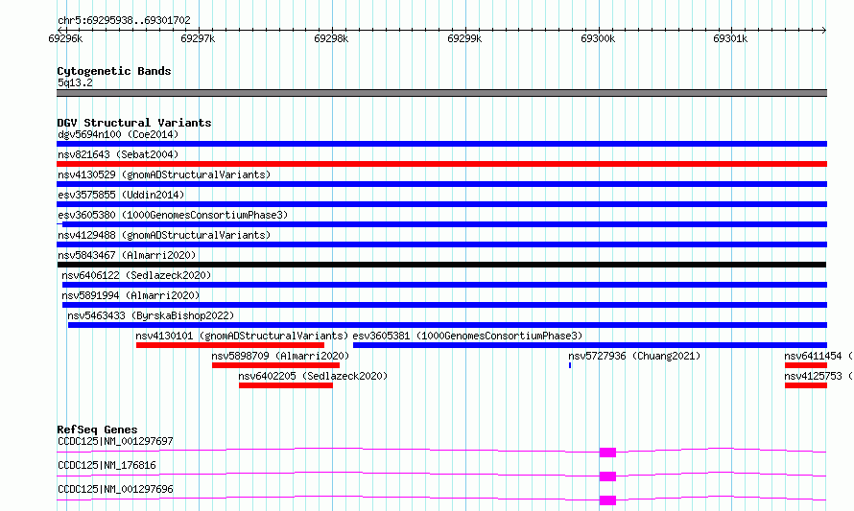The image size is (854, 511).
Task: Select the red nsv6411454 variant bar
Action: (806, 365)
